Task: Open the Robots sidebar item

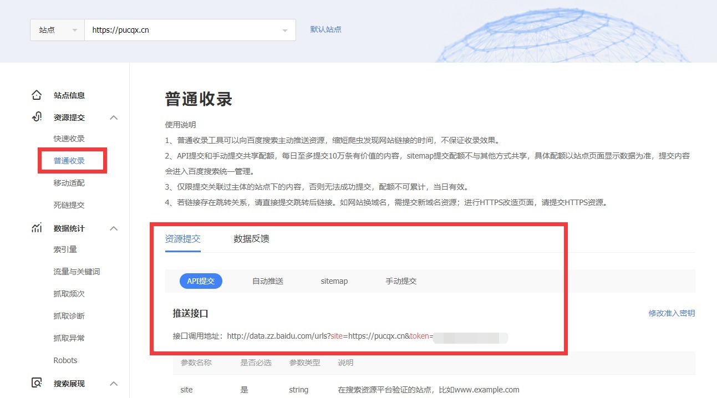Action: (x=65, y=360)
